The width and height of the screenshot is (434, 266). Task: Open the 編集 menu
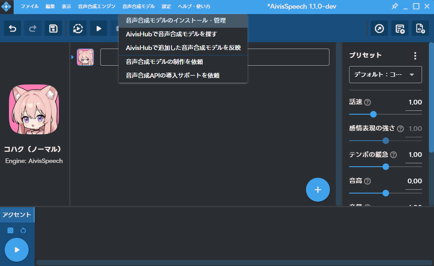tap(50, 6)
